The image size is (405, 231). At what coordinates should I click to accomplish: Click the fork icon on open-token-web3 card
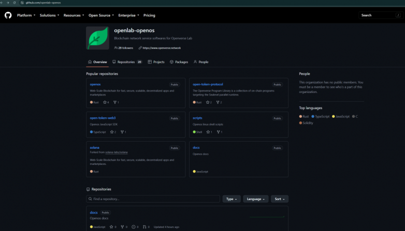(122, 132)
